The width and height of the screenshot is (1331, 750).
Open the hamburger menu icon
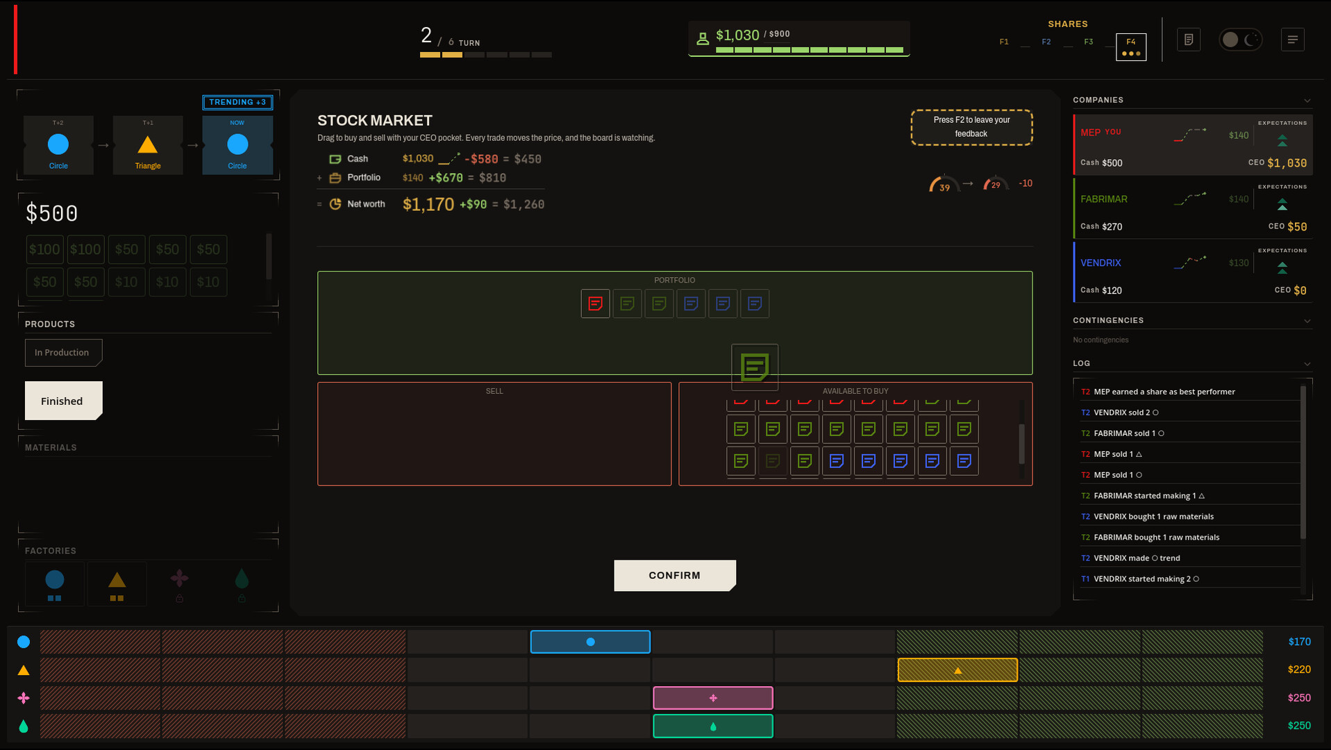[x=1292, y=40]
